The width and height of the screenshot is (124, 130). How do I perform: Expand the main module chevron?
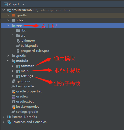13,71
